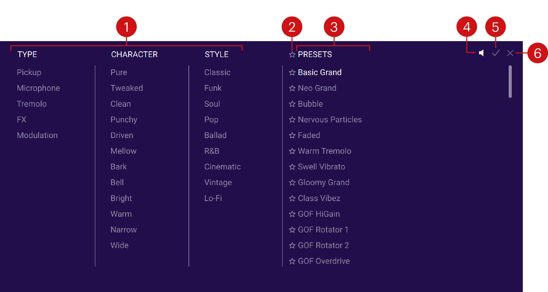Load the Swell Vibrato preset
Screen dimensions: 548x292
321,167
